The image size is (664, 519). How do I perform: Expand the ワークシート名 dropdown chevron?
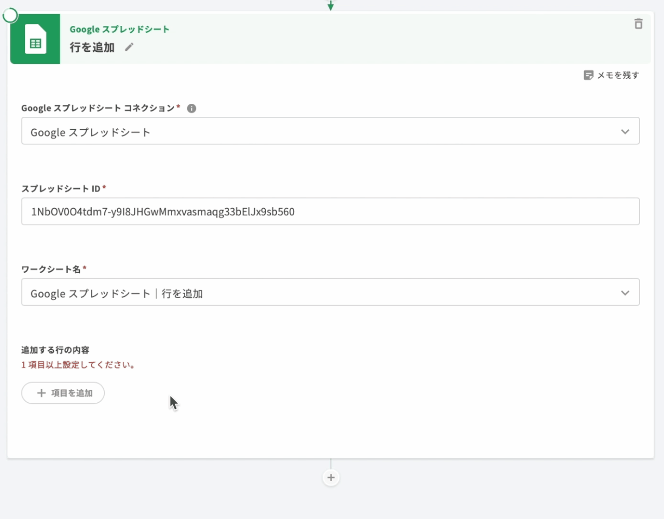[x=625, y=293]
